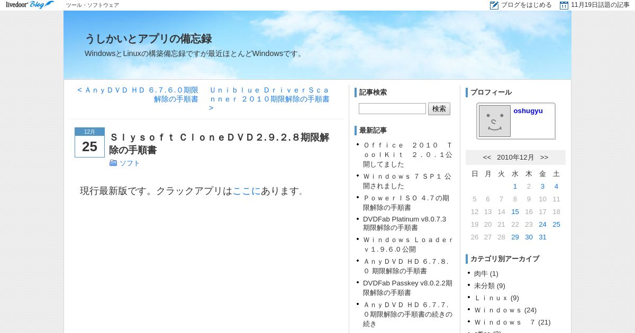Open DVDFab Passkey v8.0.2.2 article

tap(407, 288)
